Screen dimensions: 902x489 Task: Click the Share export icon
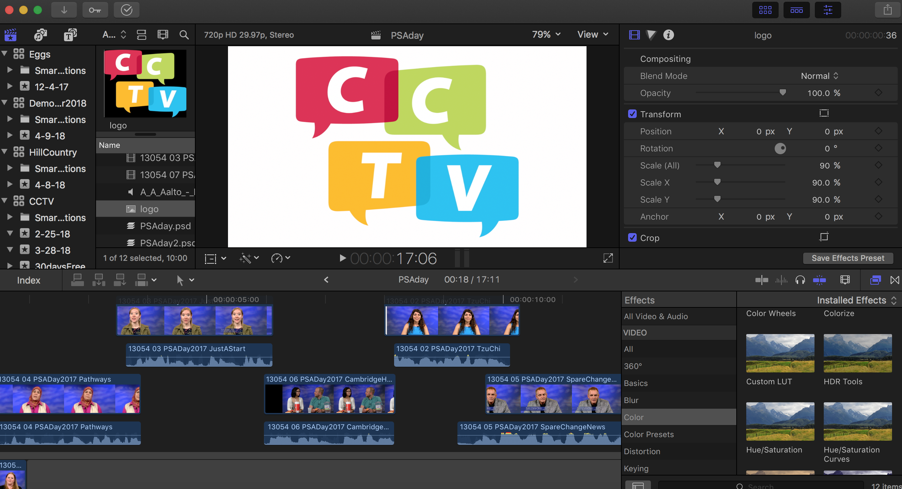(888, 10)
